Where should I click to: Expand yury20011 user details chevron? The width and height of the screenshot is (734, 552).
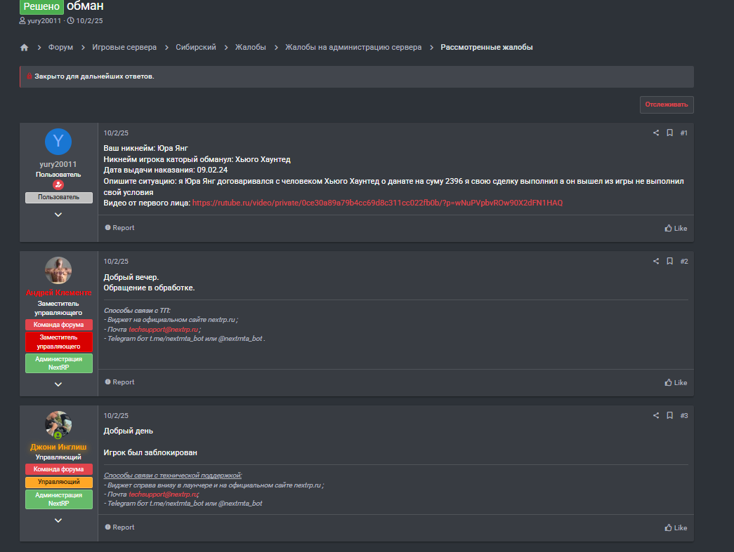click(58, 215)
